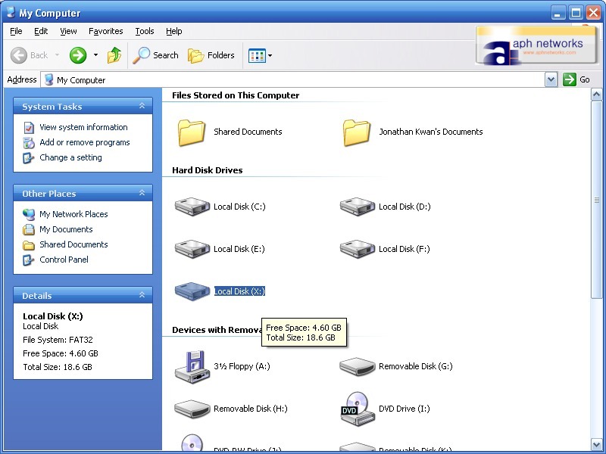Click the Go button beside address bar
This screenshot has height=454, width=606.
click(576, 79)
